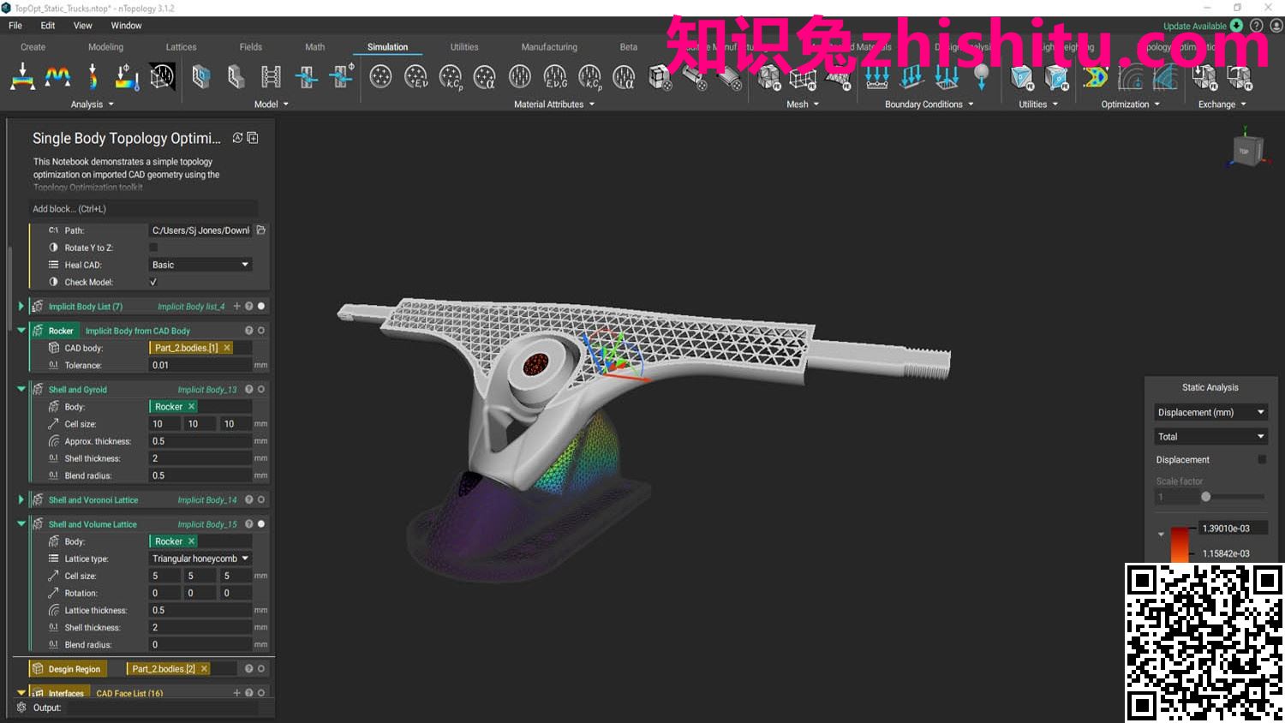Click the isotropic material E,ν attribute icon
Image resolution: width=1285 pixels, height=723 pixels.
(x=415, y=77)
